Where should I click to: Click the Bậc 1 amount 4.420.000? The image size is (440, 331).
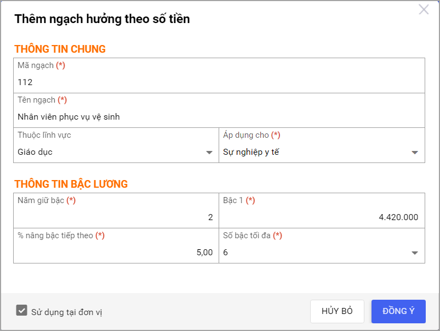click(398, 217)
